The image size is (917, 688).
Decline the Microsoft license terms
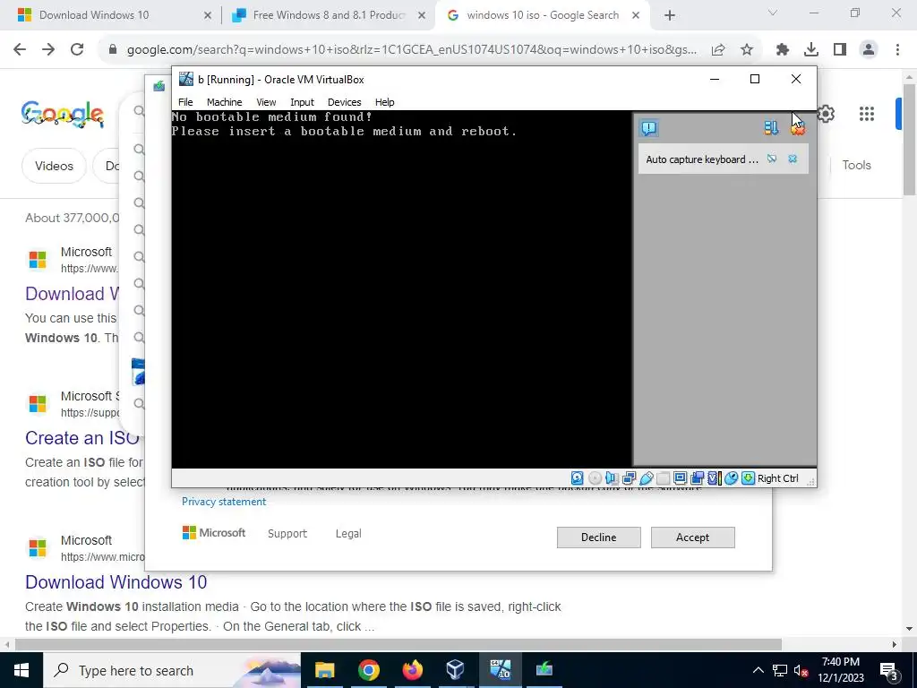click(x=598, y=537)
